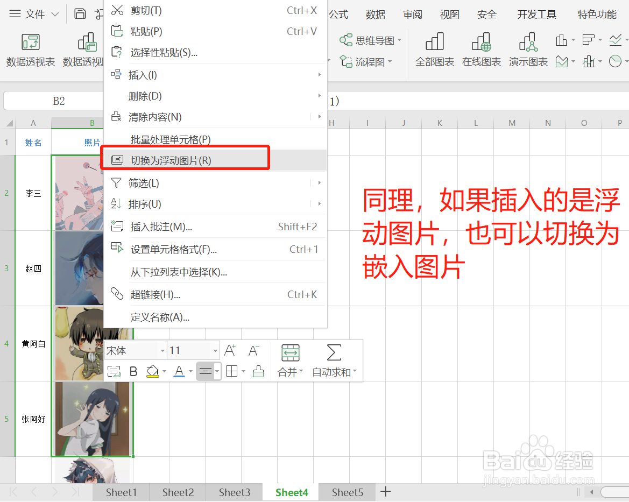This screenshot has width=629, height=502.
Task: Click the PivotTable icon in ribbon
Action: click(31, 42)
